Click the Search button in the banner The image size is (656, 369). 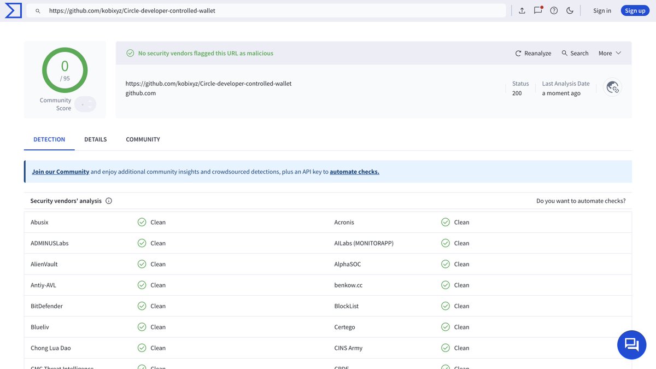point(575,53)
